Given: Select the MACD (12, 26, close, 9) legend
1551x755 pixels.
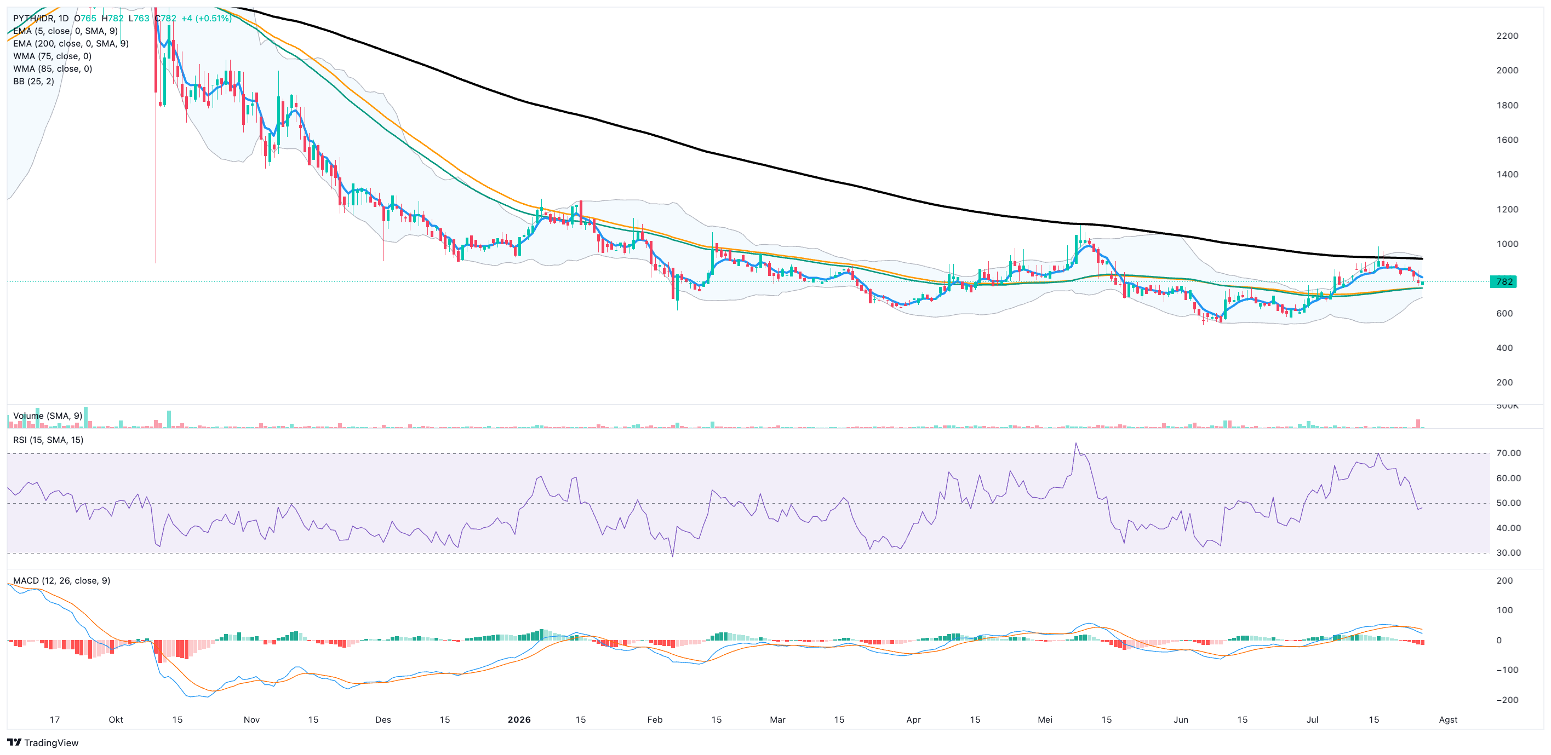Looking at the screenshot, I should coord(61,581).
